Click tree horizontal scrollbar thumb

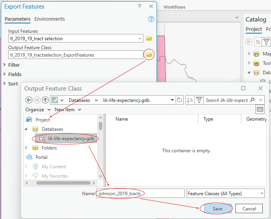(x=63, y=183)
